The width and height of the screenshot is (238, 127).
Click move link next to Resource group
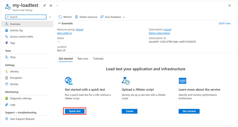80,30
